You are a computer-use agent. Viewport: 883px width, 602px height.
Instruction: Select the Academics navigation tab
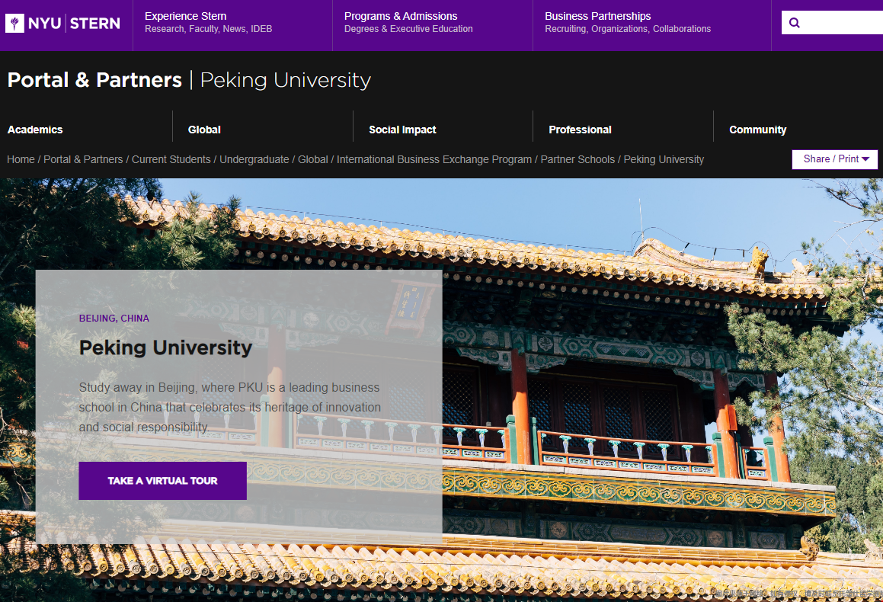pos(35,130)
